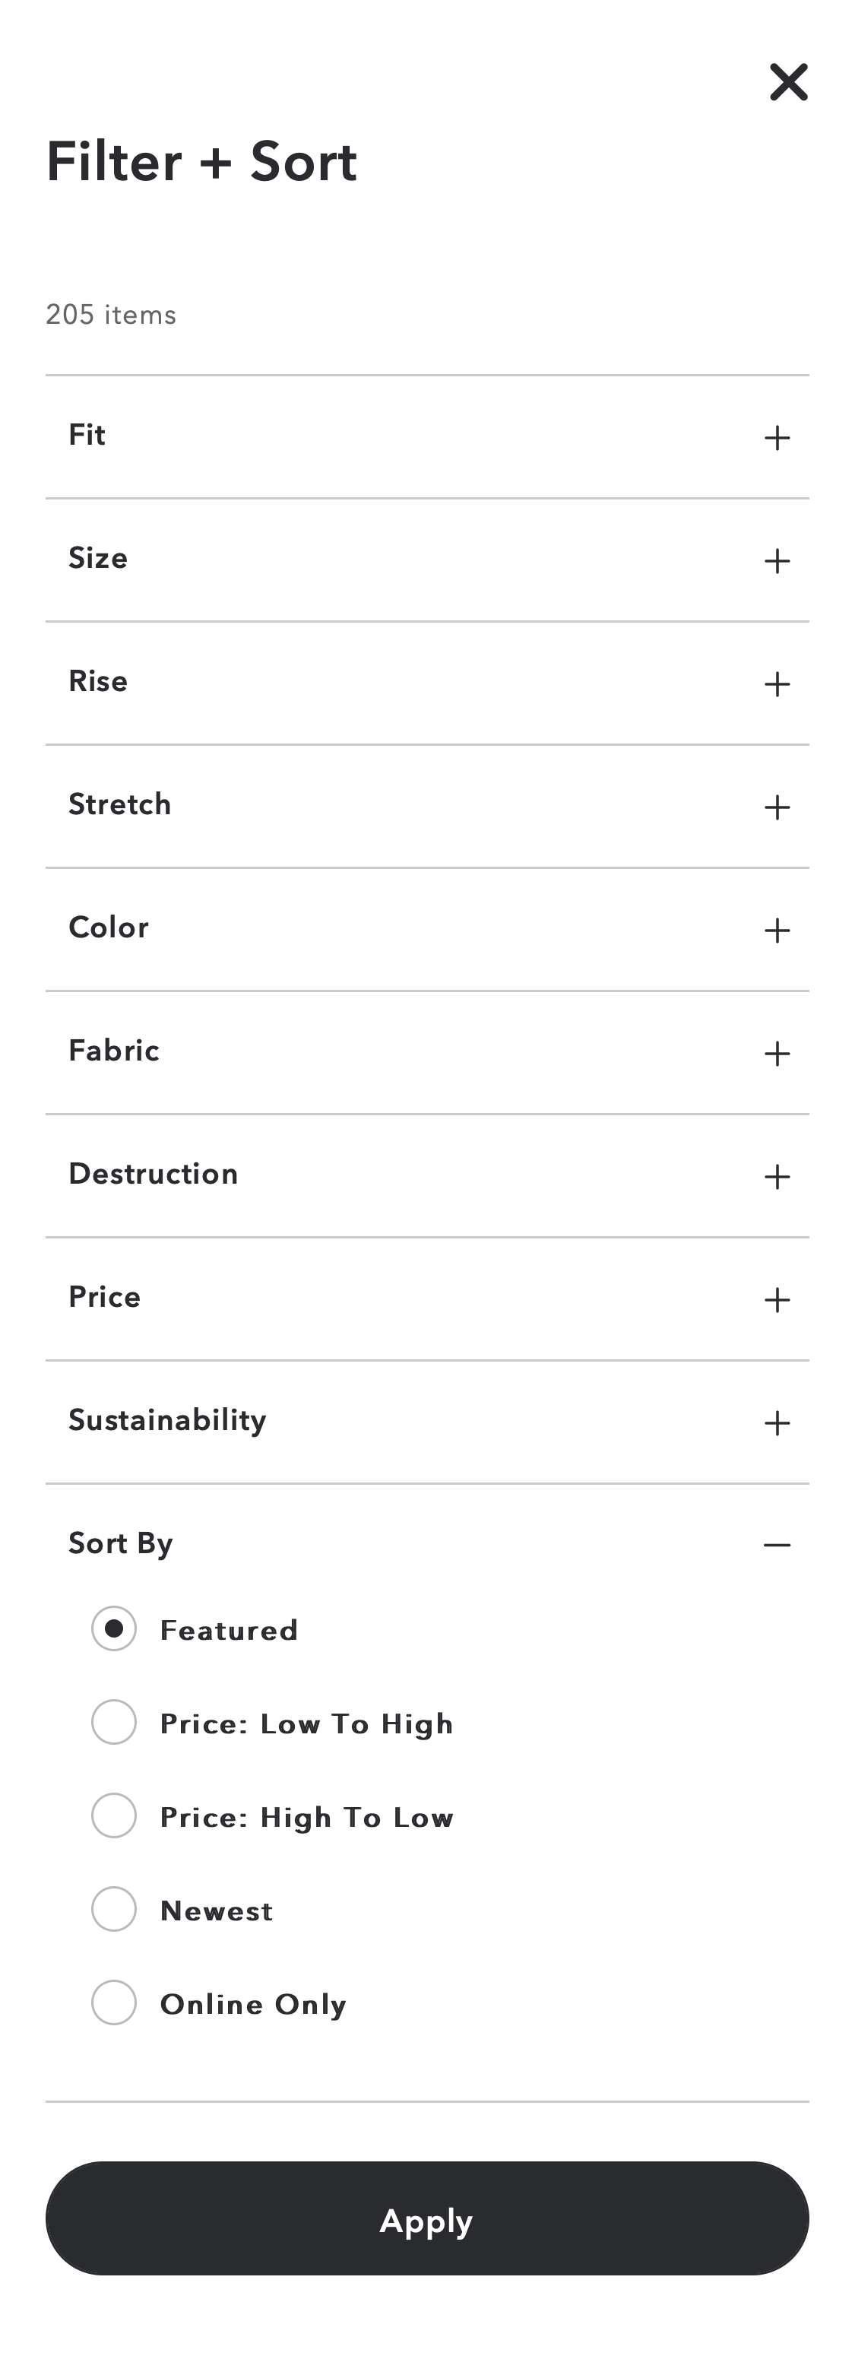Expand the Color filter section
Image resolution: width=855 pixels, height=2356 pixels.
coord(777,930)
